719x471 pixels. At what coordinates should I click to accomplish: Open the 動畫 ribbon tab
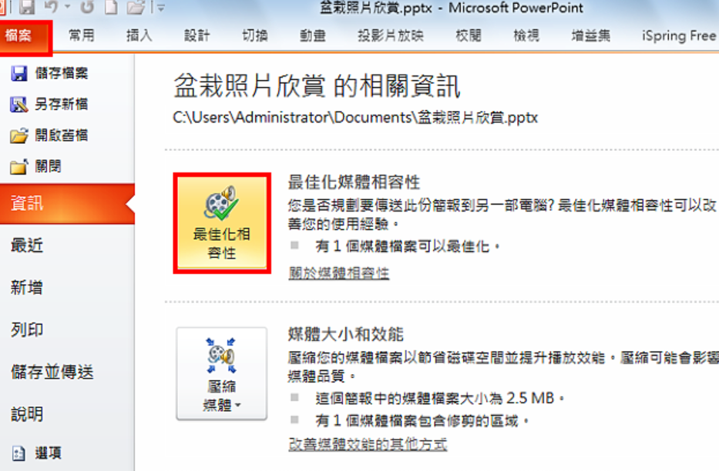click(312, 35)
